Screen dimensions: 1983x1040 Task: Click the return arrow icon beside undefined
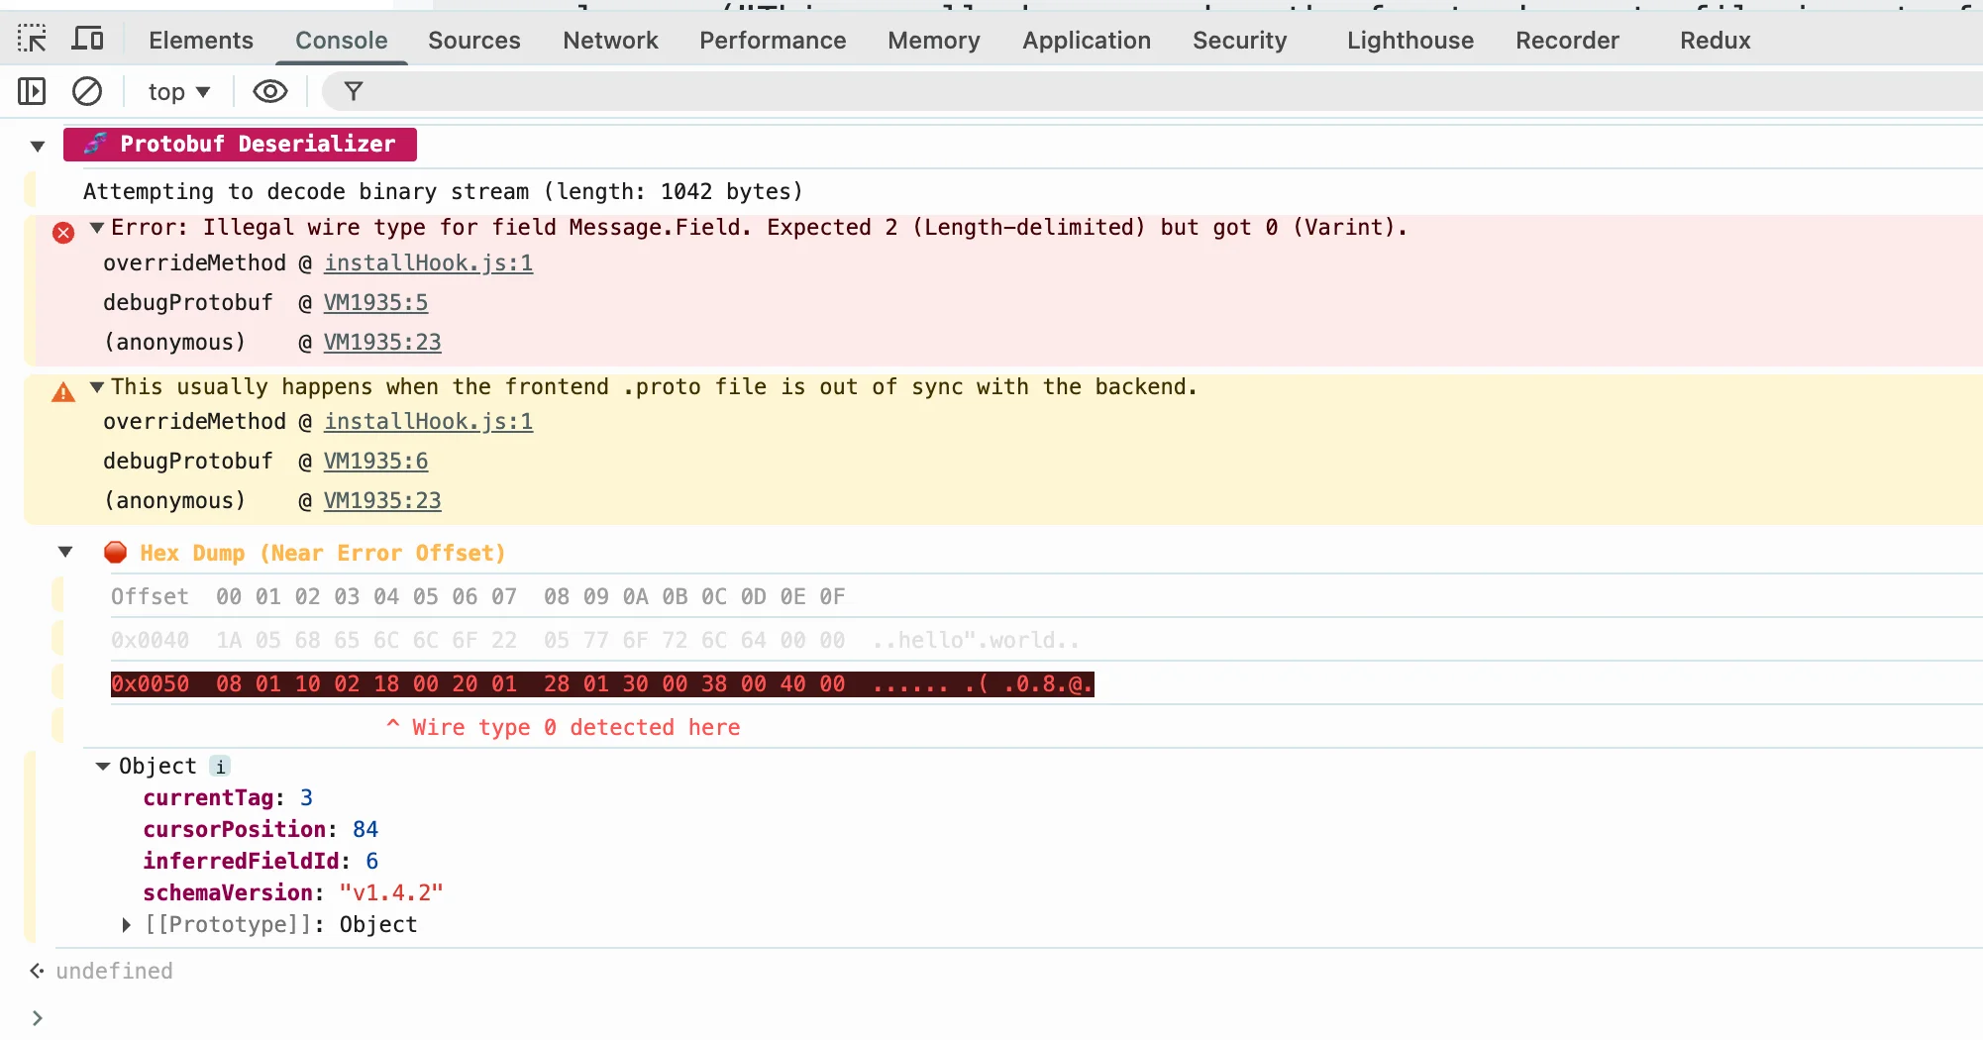tap(37, 971)
